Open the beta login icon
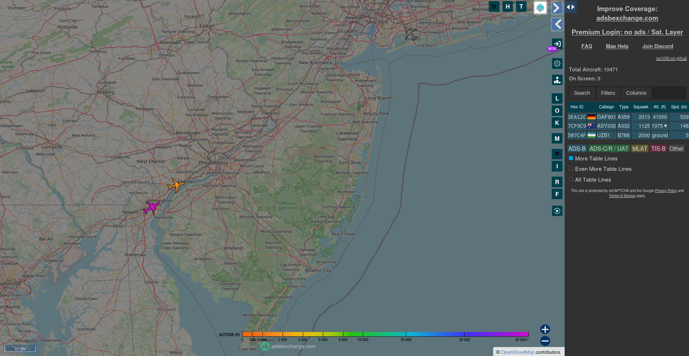Viewport: 689px width, 356px height. (557, 44)
